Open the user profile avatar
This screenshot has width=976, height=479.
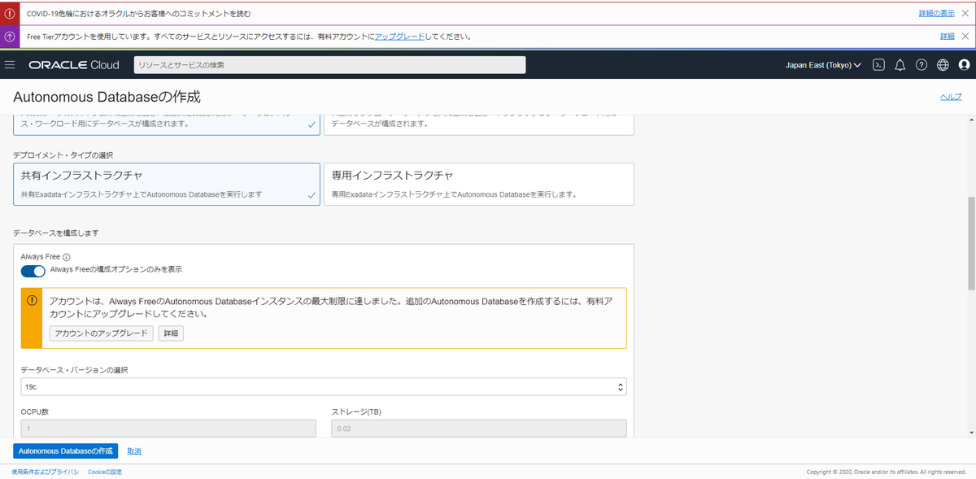coord(965,65)
